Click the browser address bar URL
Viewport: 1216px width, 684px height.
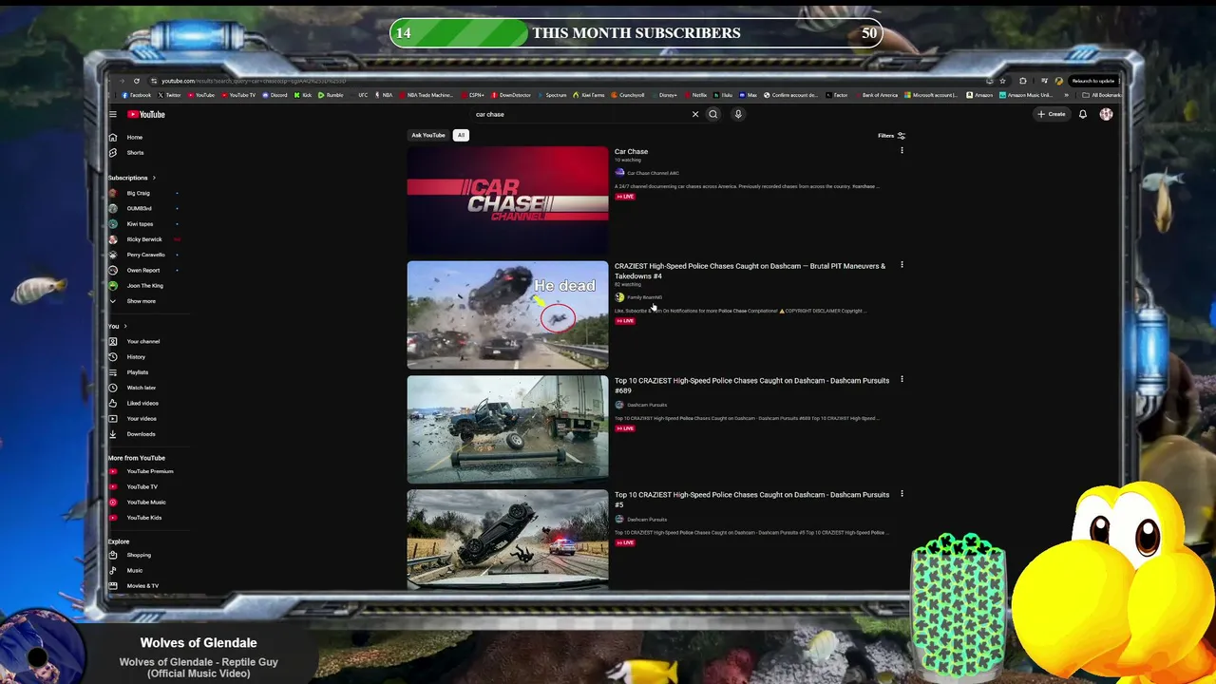pos(254,81)
